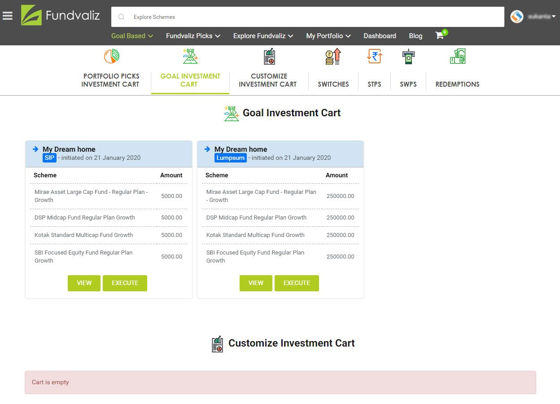Switch to Customize Investment Cart tab
The image size is (560, 404).
click(x=268, y=80)
